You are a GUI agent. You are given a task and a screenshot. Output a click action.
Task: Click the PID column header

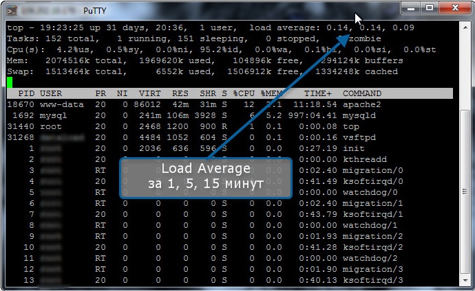(26, 93)
